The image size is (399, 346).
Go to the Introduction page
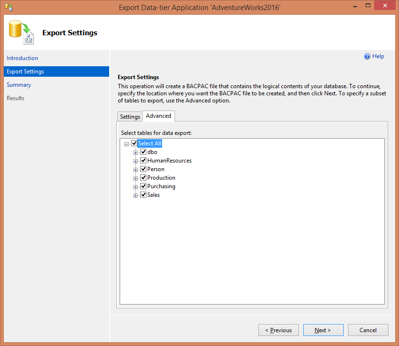(x=22, y=58)
